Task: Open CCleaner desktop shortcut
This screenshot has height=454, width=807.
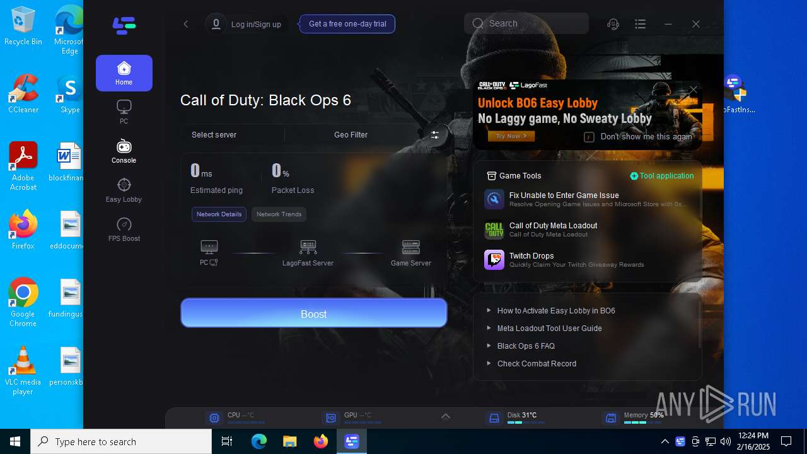Action: [23, 95]
